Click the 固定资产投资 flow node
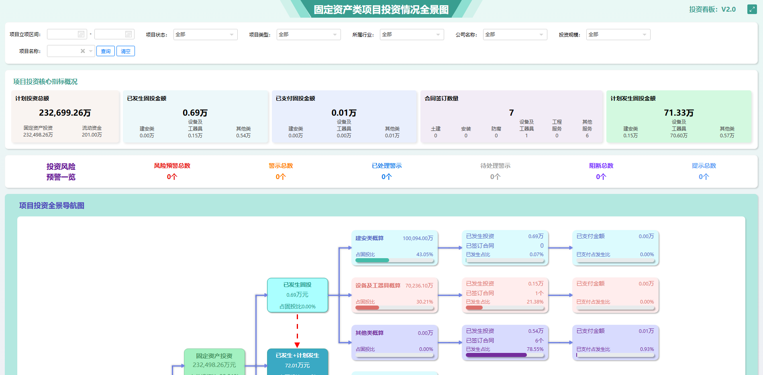763x375 pixels. tap(214, 362)
